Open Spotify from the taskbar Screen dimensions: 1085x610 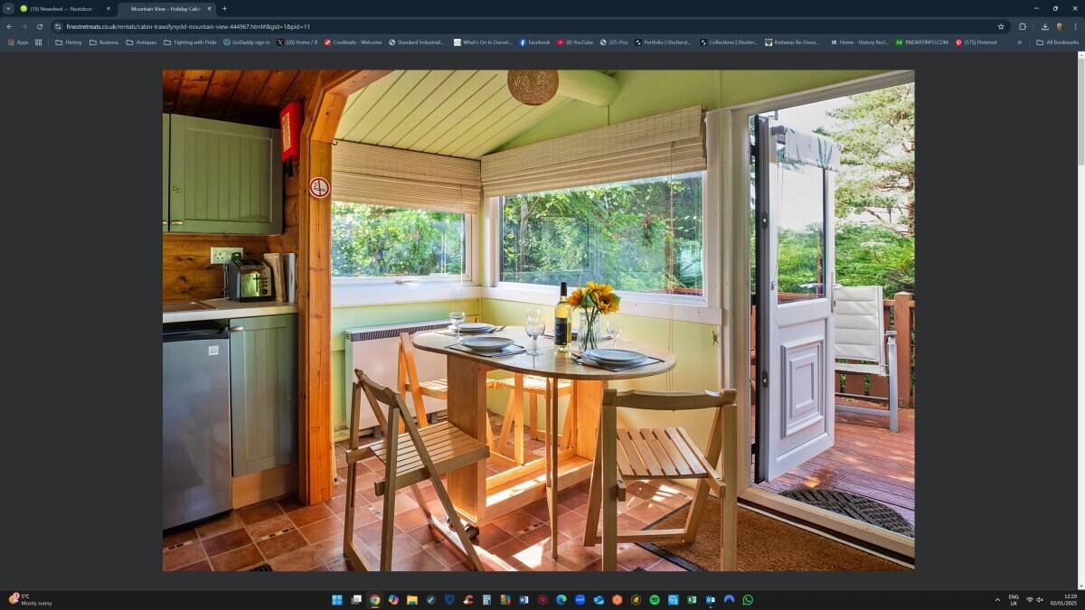[655, 599]
